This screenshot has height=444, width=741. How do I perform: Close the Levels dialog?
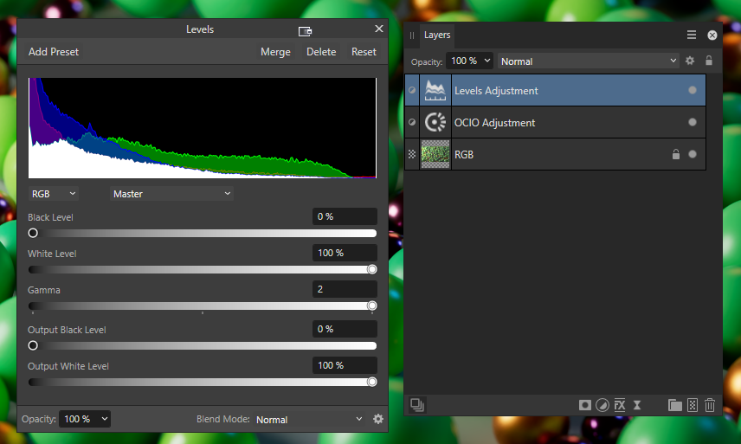(x=379, y=29)
